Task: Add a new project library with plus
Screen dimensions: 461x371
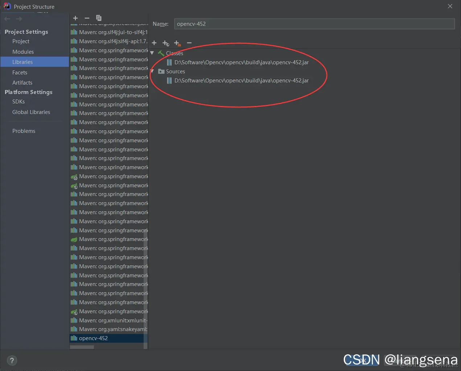Action: (75, 18)
